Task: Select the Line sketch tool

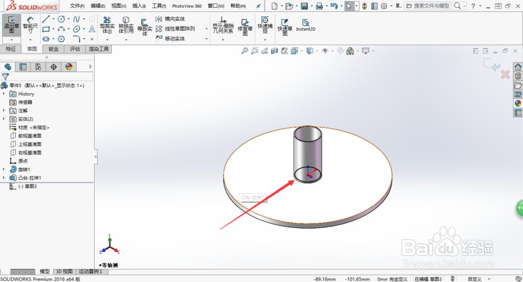Action: pos(46,19)
